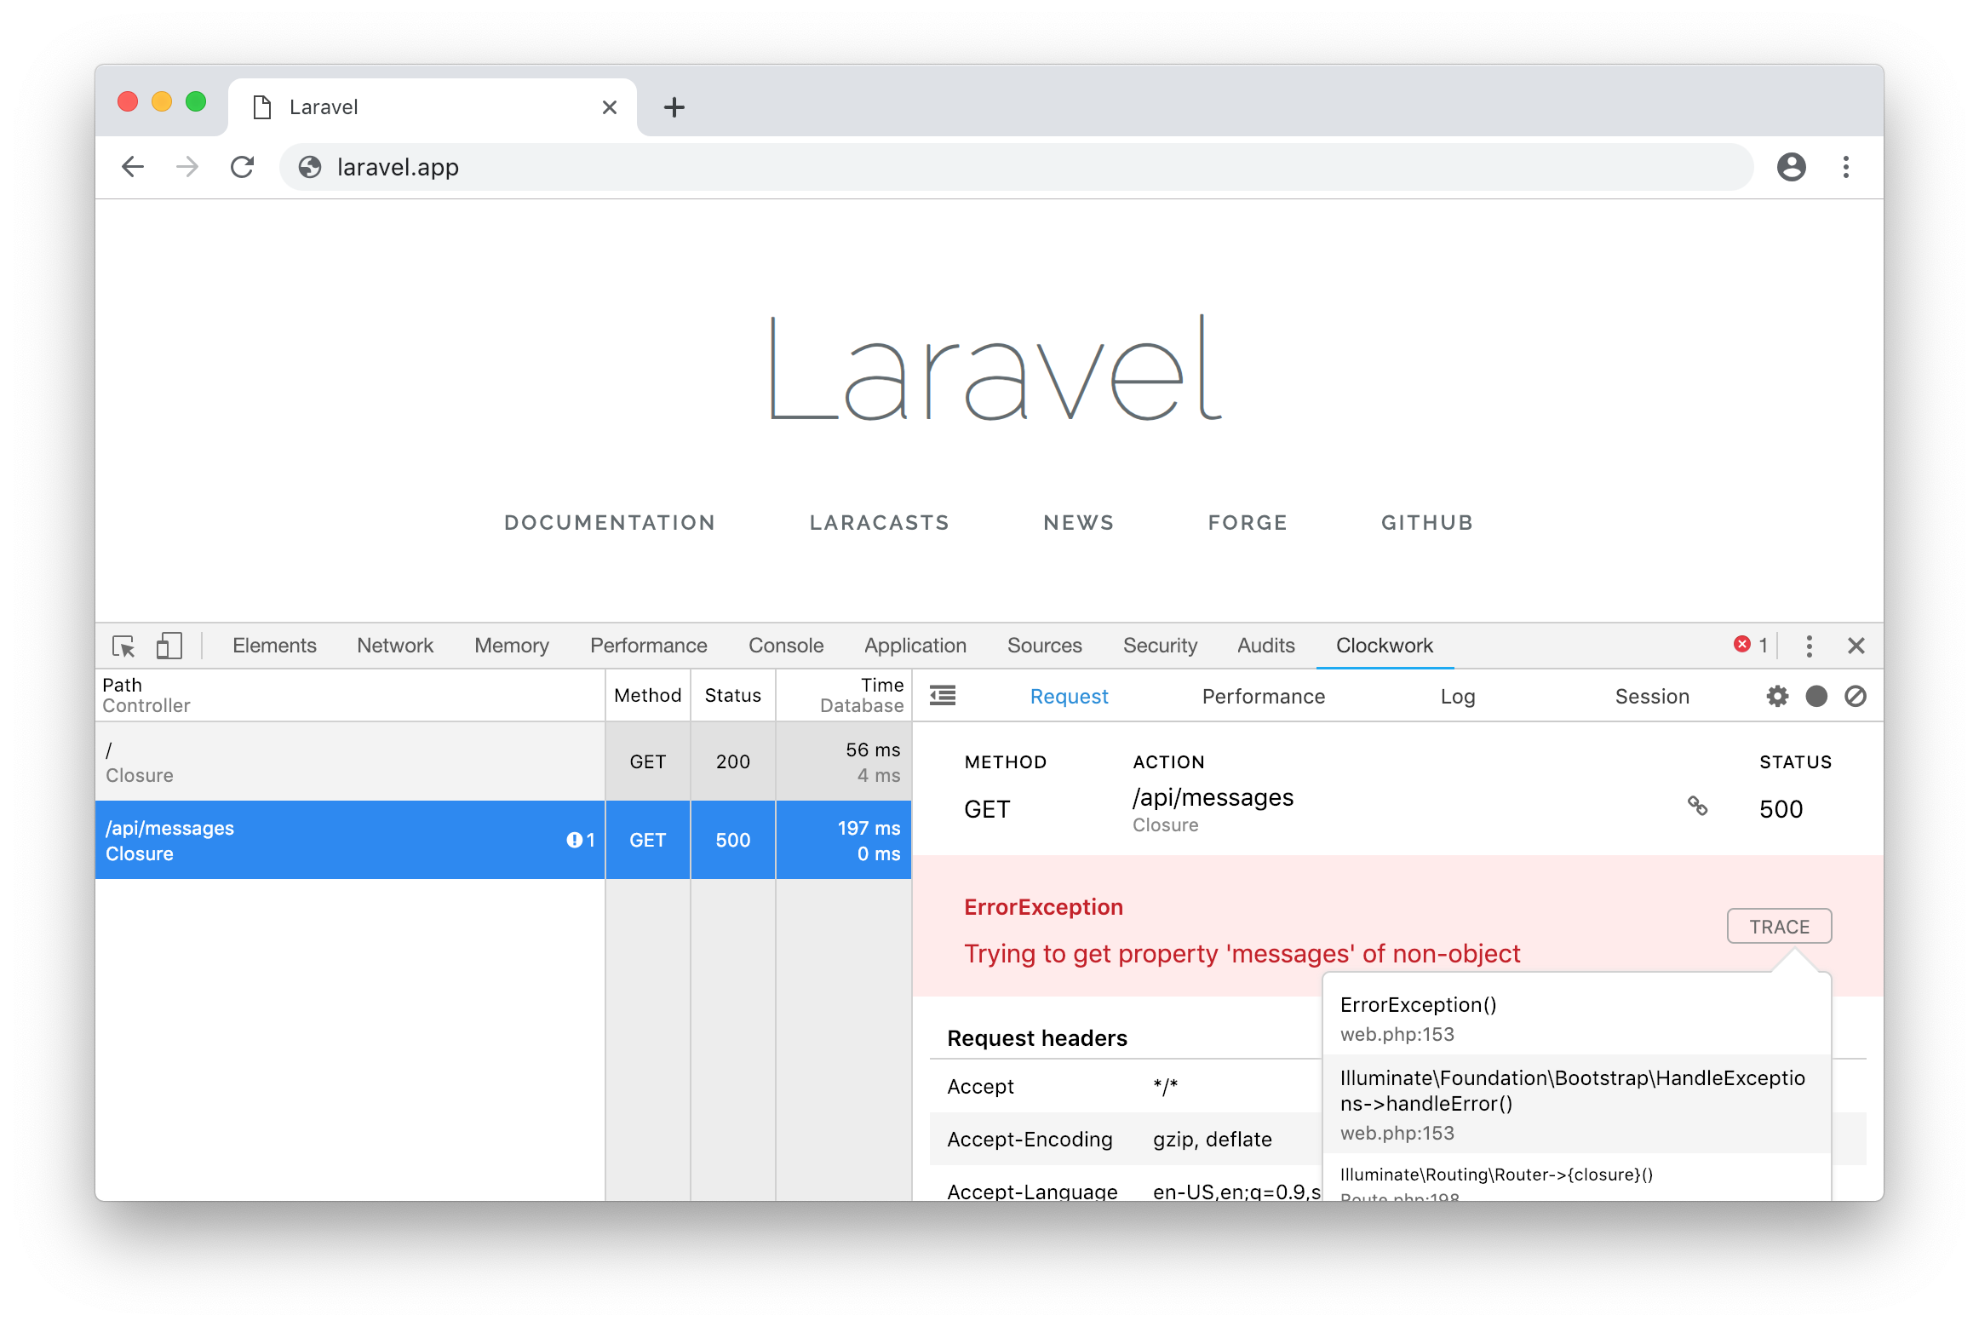Clear the Clockwork requests list
This screenshot has height=1327, width=1979.
point(1856,697)
